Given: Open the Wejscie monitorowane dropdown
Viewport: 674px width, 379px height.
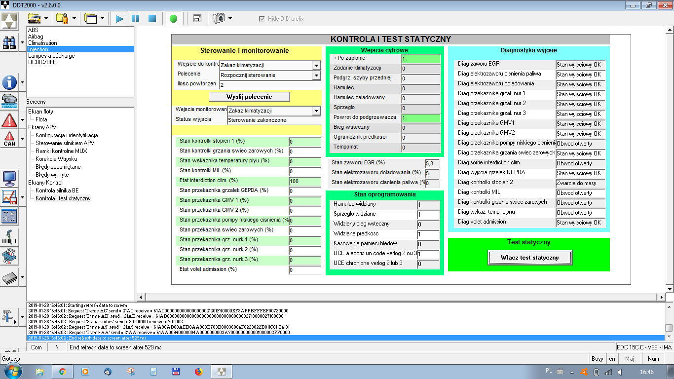Looking at the screenshot, I should 316,111.
